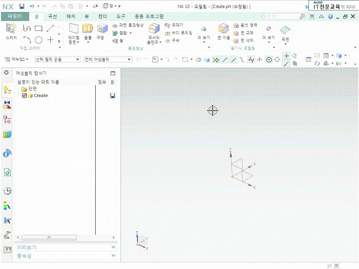
Task: Expand the Dependencies (종속성) section
Action: coord(66,256)
